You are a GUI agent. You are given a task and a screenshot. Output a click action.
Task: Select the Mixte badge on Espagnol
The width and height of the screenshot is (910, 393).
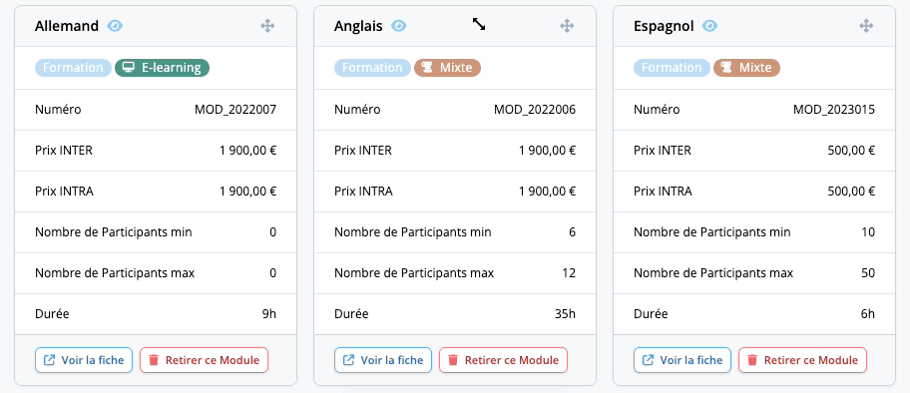[x=747, y=68]
